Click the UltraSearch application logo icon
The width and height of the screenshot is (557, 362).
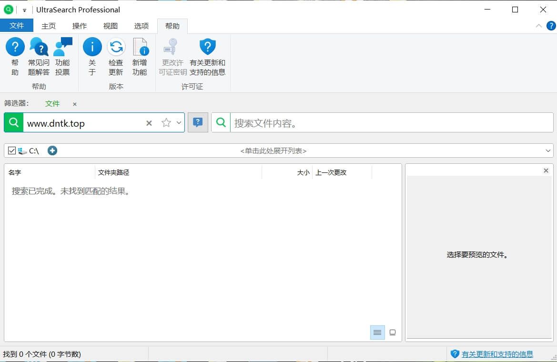(x=9, y=10)
